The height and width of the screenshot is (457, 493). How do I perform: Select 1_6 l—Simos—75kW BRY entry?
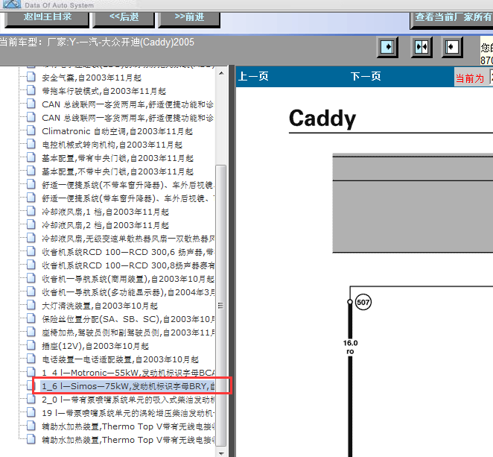128,386
